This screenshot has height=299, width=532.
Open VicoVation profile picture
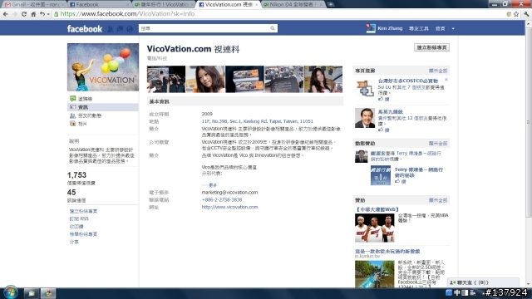(103, 67)
